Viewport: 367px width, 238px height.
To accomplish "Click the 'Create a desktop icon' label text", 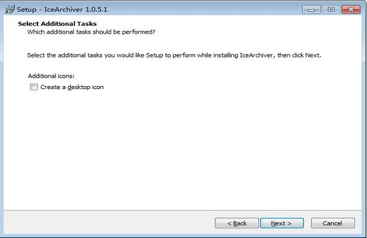I will tap(72, 87).
